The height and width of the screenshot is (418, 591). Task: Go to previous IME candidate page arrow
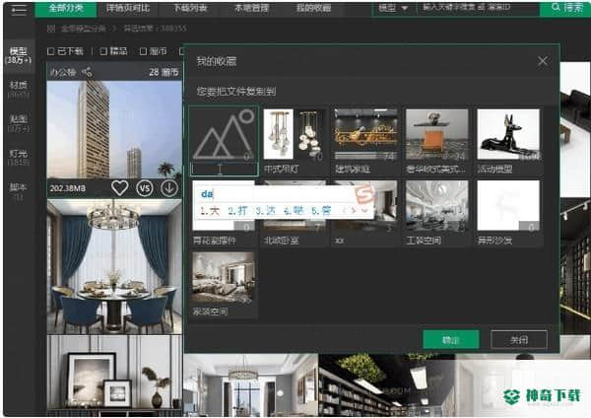tap(344, 211)
